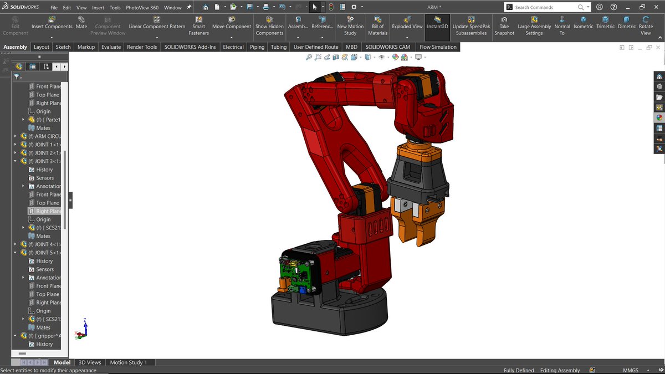Expand the JOINT 2<1> tree node
This screenshot has height=374, width=665.
(x=16, y=153)
